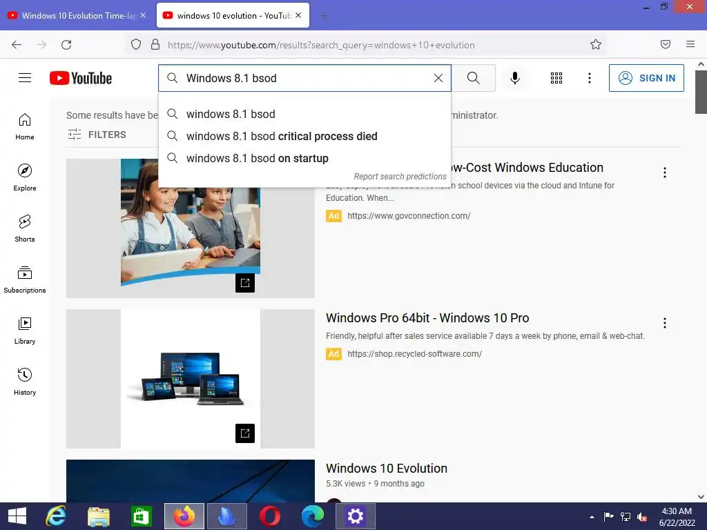Screen dimensions: 707x530
Task: Open PC settings gear in taskbar
Action: pyautogui.click(x=356, y=516)
